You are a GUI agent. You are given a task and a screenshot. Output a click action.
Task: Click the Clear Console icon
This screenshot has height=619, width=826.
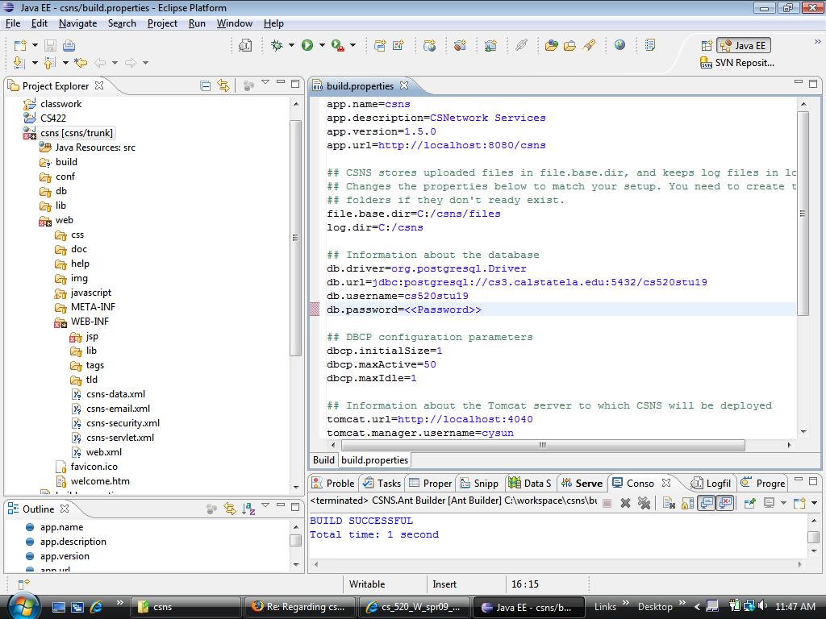[x=669, y=503]
